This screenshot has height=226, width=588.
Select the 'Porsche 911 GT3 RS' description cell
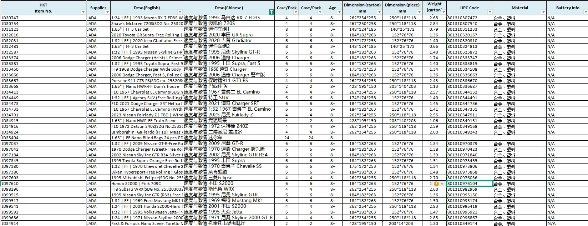tap(147, 81)
